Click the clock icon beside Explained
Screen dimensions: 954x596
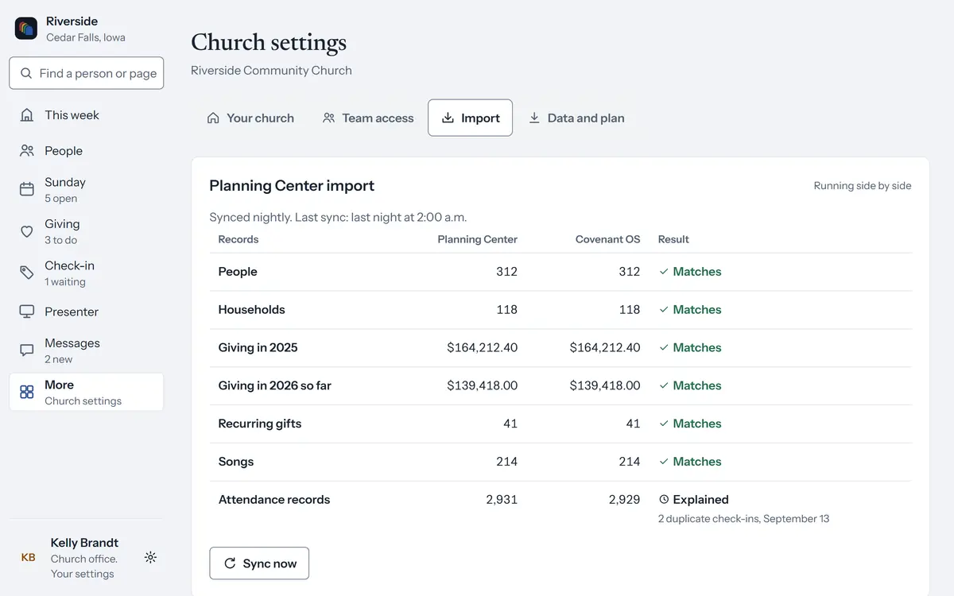664,500
